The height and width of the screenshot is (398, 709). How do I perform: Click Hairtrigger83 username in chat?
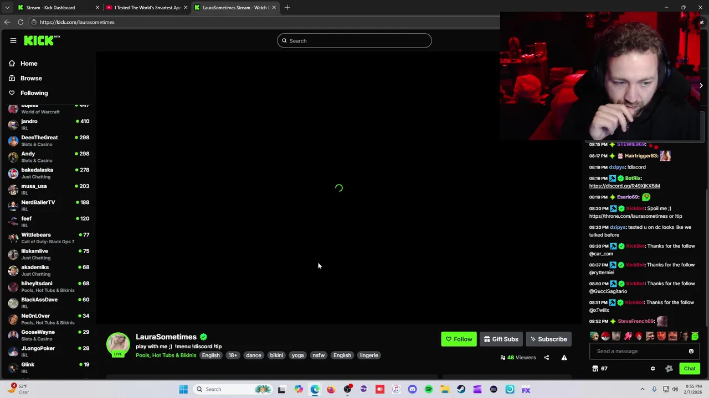coord(641,156)
